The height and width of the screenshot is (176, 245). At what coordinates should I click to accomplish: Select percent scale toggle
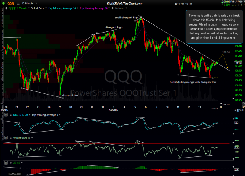240,111
